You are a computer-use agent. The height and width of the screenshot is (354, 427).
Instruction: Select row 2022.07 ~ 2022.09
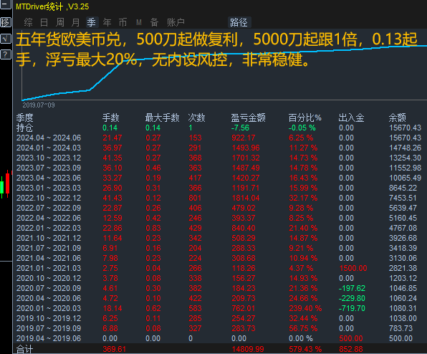pos(219,208)
